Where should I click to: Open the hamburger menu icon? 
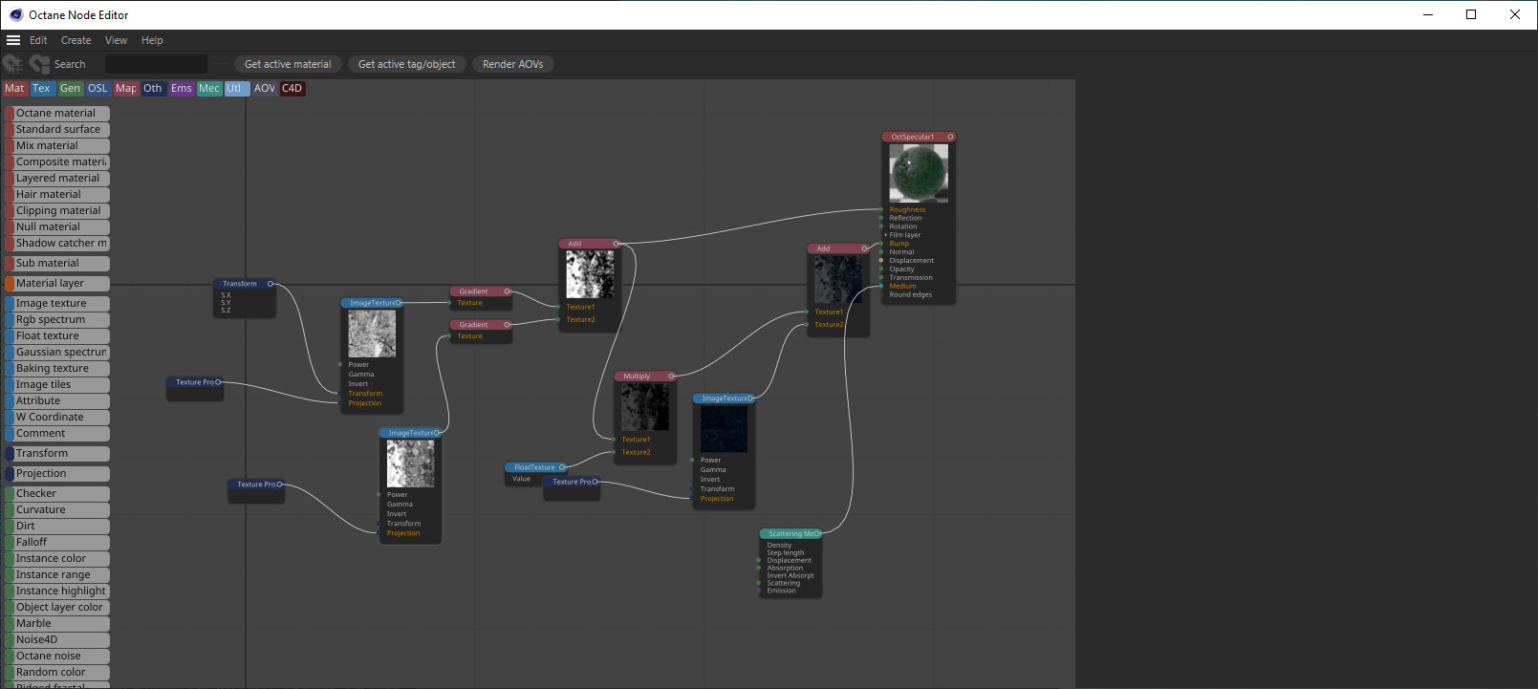[13, 40]
